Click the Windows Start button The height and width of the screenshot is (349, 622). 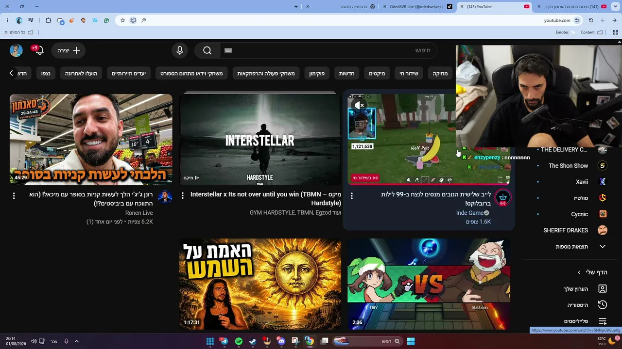pyautogui.click(x=411, y=341)
